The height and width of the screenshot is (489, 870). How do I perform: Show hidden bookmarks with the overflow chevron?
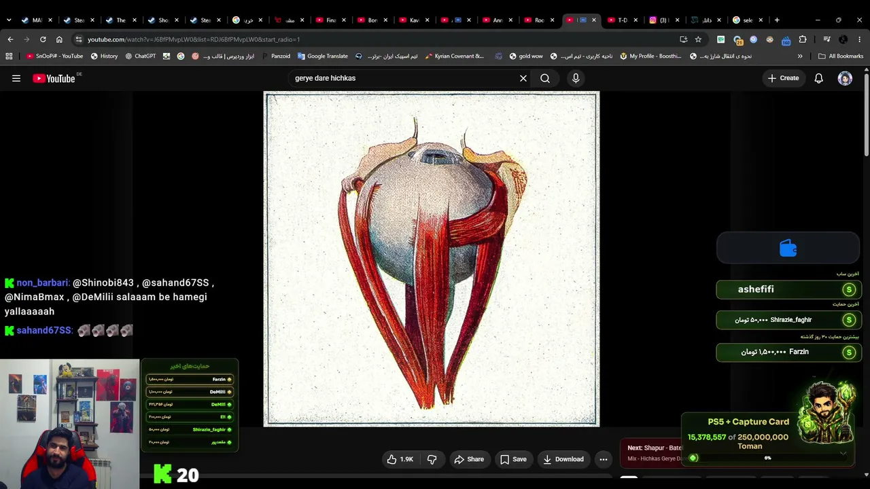pos(800,56)
